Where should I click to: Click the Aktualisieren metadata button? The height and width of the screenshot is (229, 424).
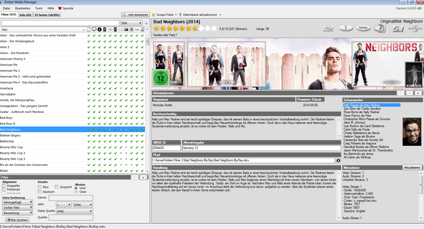[x=412, y=167]
